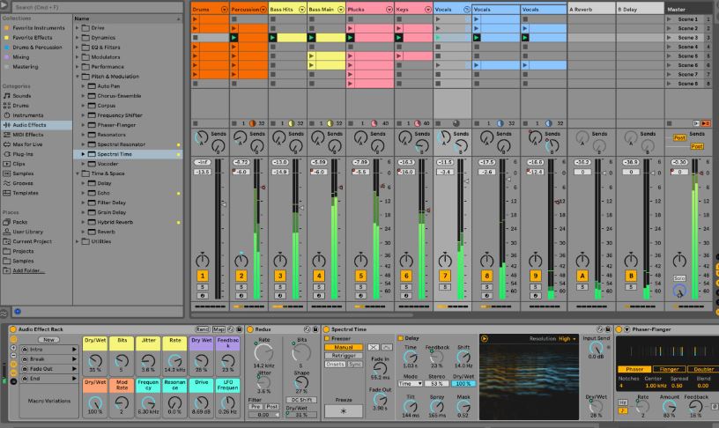Launch the Drums clip in Scene 1
This screenshot has width=719, height=428.
[196, 19]
